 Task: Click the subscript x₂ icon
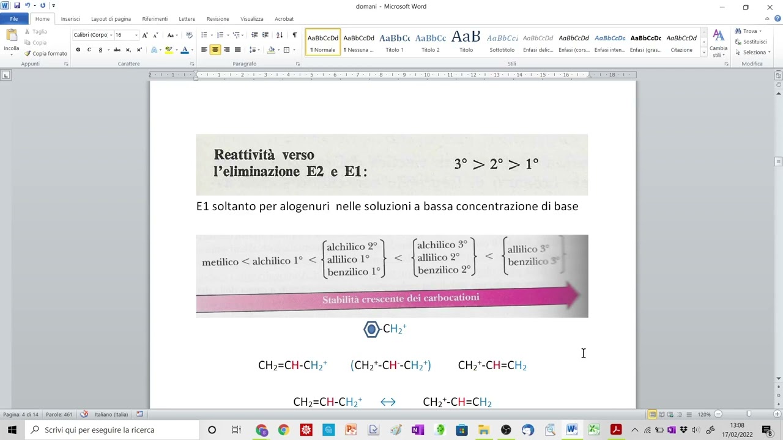pyautogui.click(x=128, y=50)
